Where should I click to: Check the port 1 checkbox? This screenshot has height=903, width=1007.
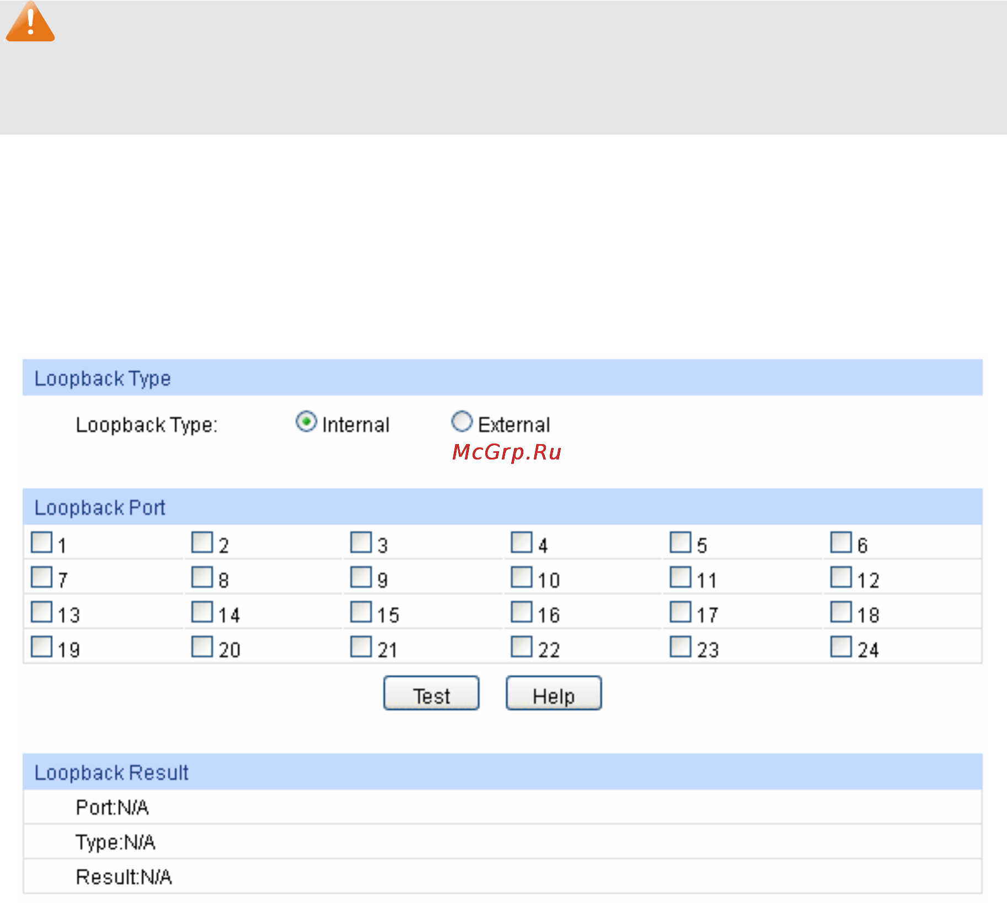(42, 542)
